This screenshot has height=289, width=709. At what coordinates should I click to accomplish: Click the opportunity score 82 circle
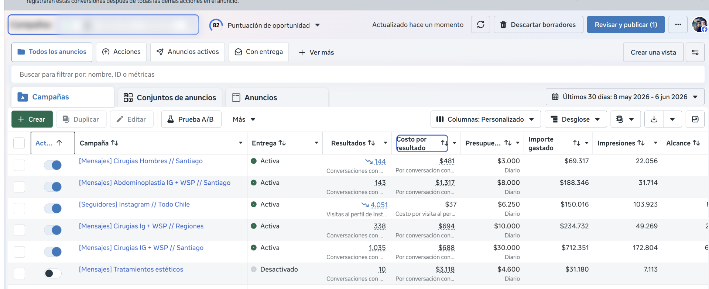(216, 25)
